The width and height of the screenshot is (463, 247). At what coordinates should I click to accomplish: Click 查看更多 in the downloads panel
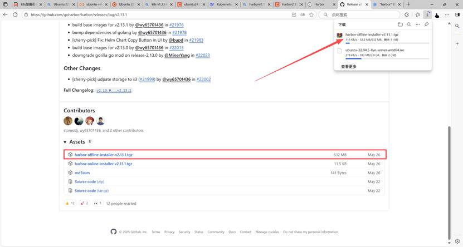[349, 67]
